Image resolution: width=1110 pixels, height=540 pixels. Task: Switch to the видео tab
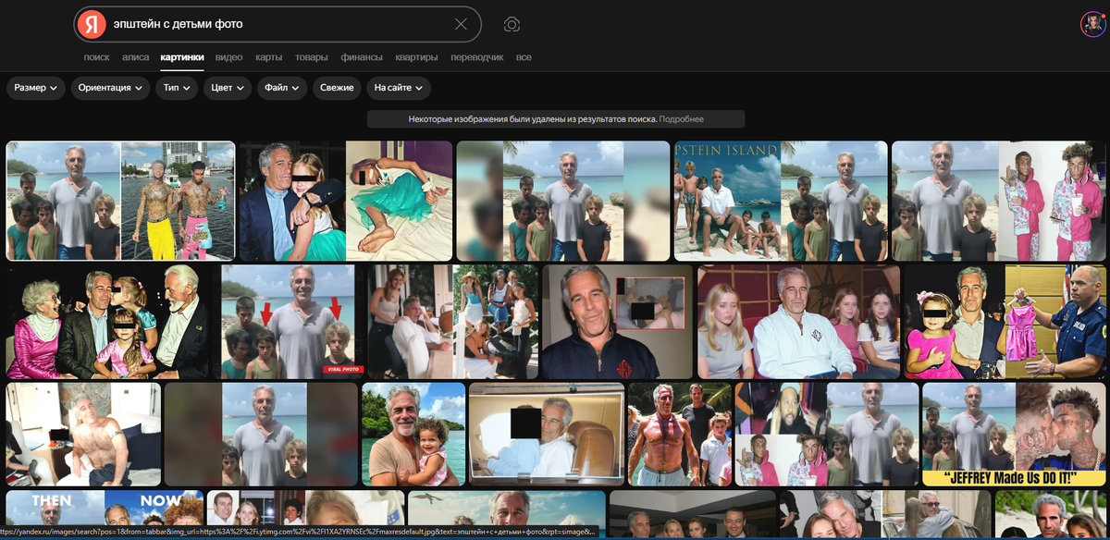coord(229,57)
